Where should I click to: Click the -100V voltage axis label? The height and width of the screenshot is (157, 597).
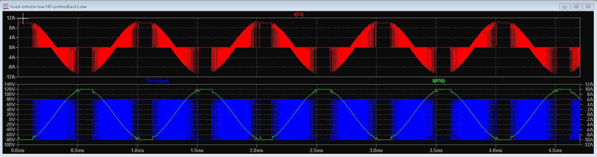[10, 145]
